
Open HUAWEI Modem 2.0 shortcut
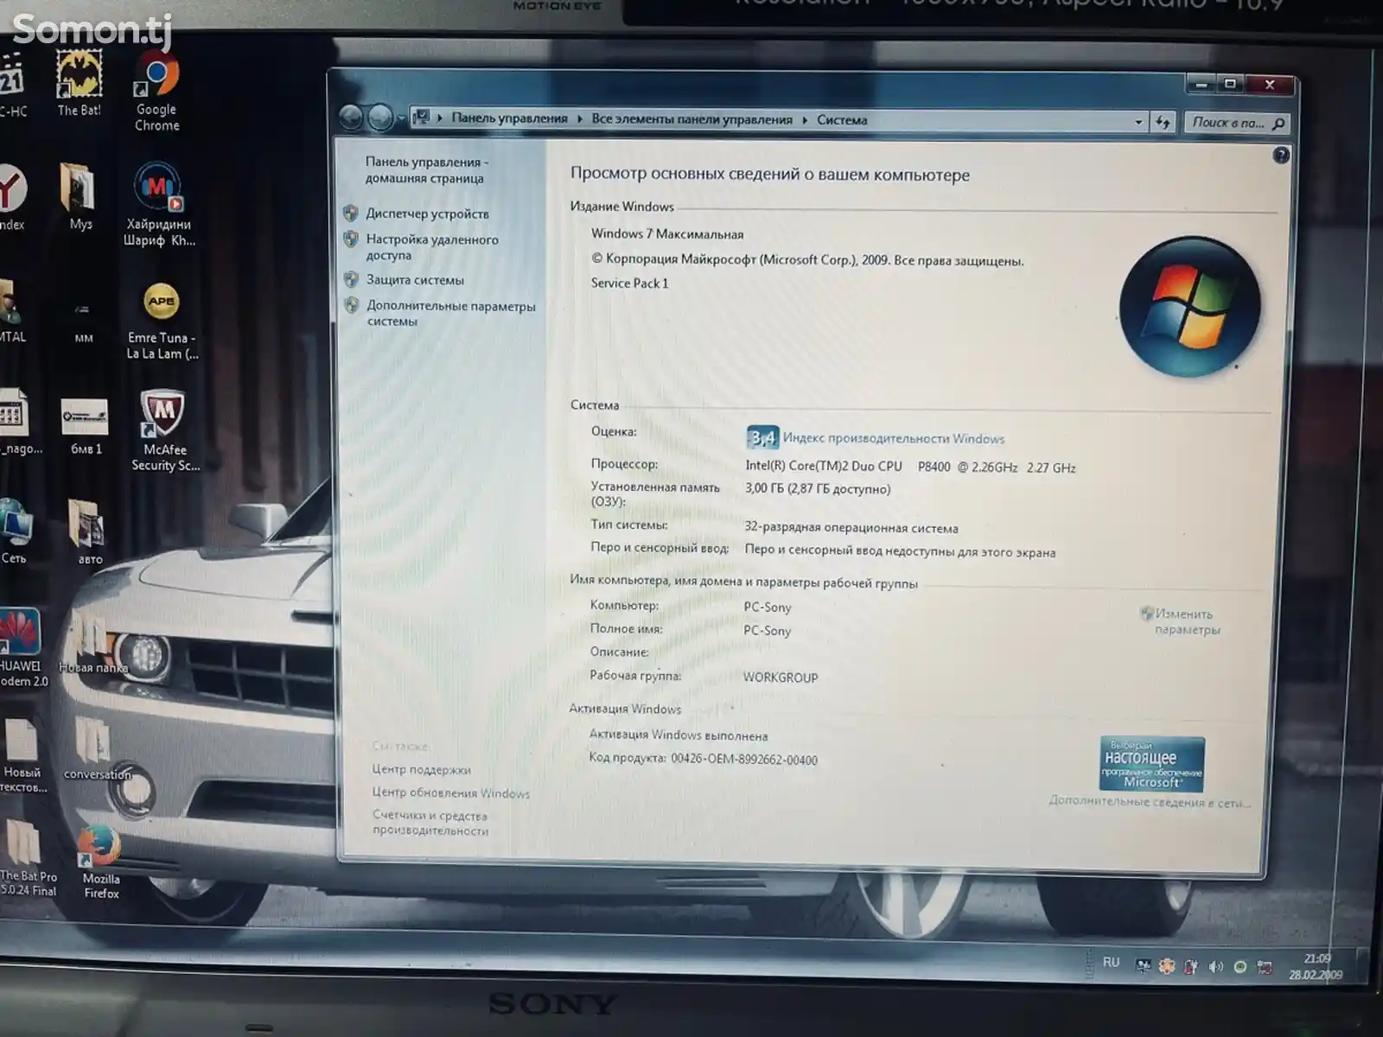tap(22, 648)
